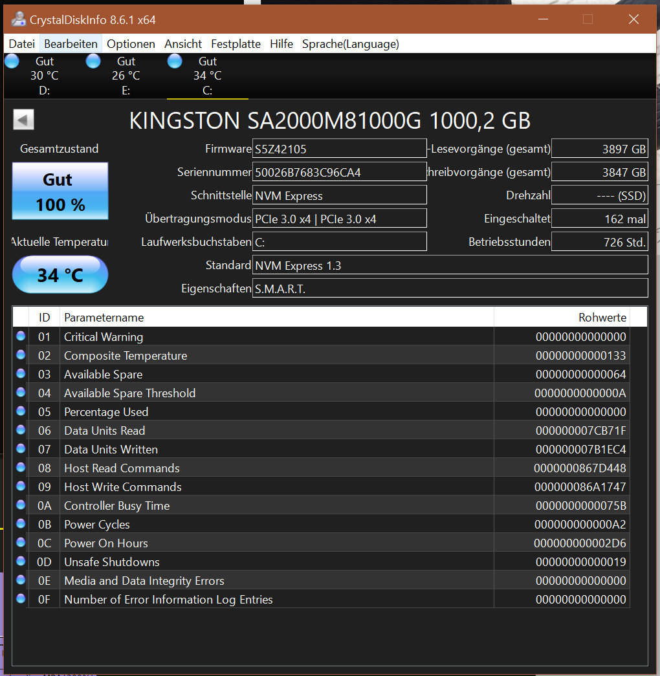Viewport: 660px width, 676px height.
Task: Click the Standard field NVM Express 1.3
Action: point(450,265)
